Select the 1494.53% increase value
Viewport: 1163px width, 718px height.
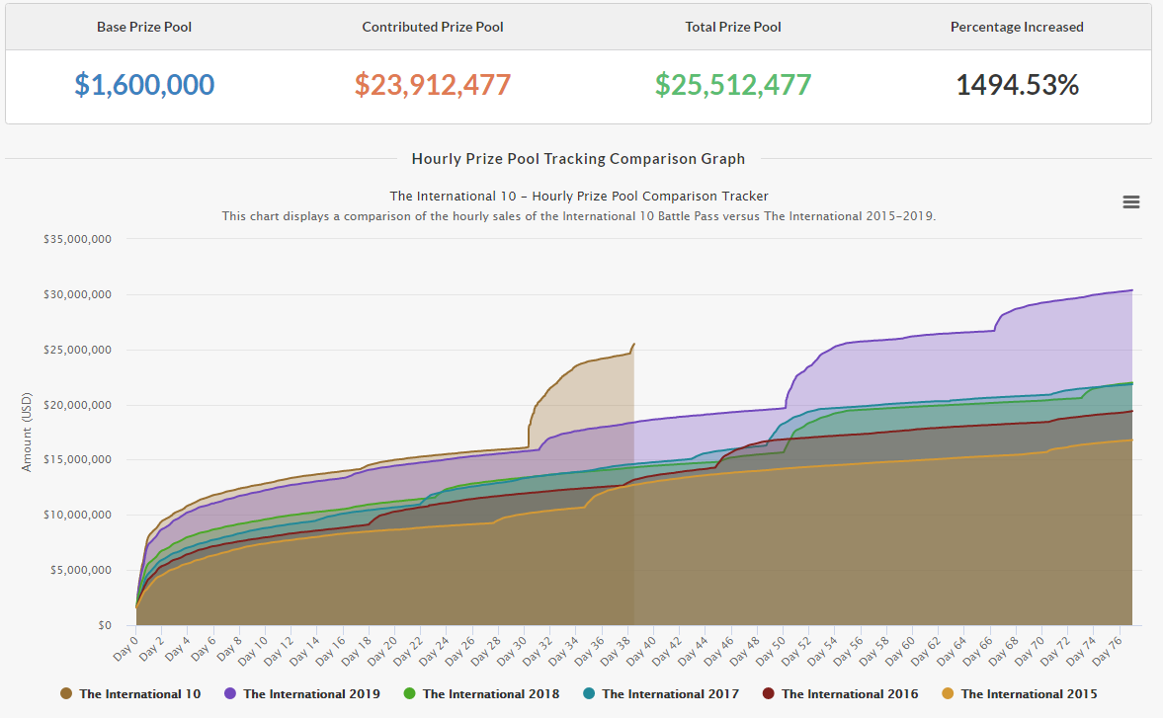coord(1017,85)
